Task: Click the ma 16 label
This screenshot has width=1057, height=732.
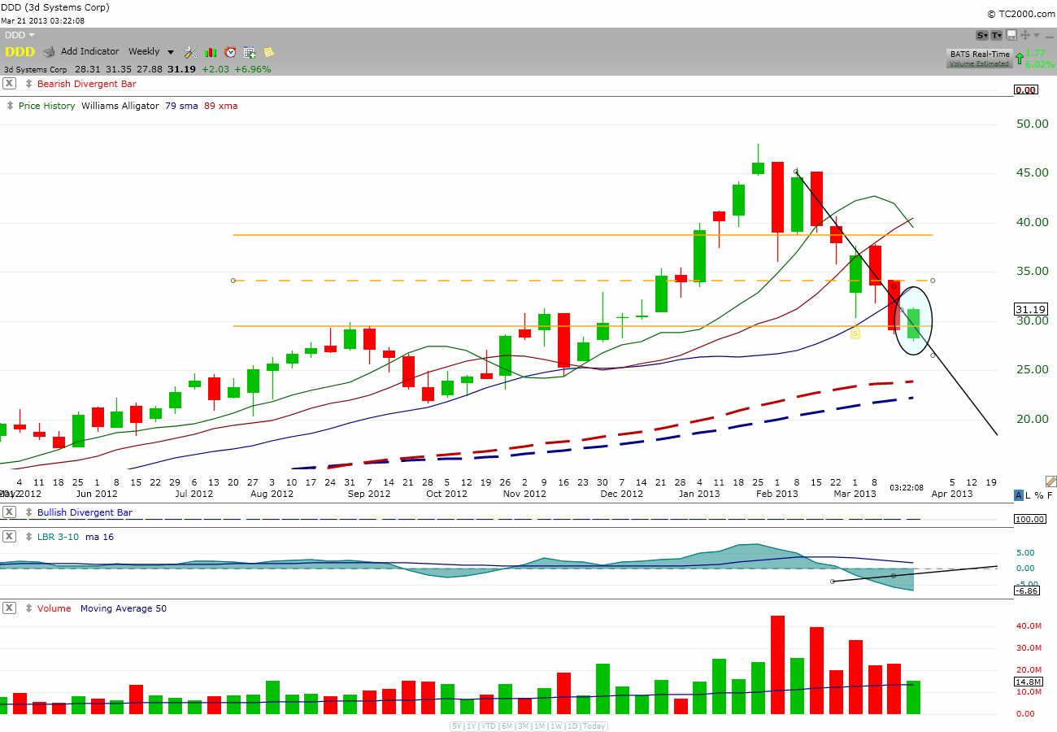Action: tap(99, 537)
